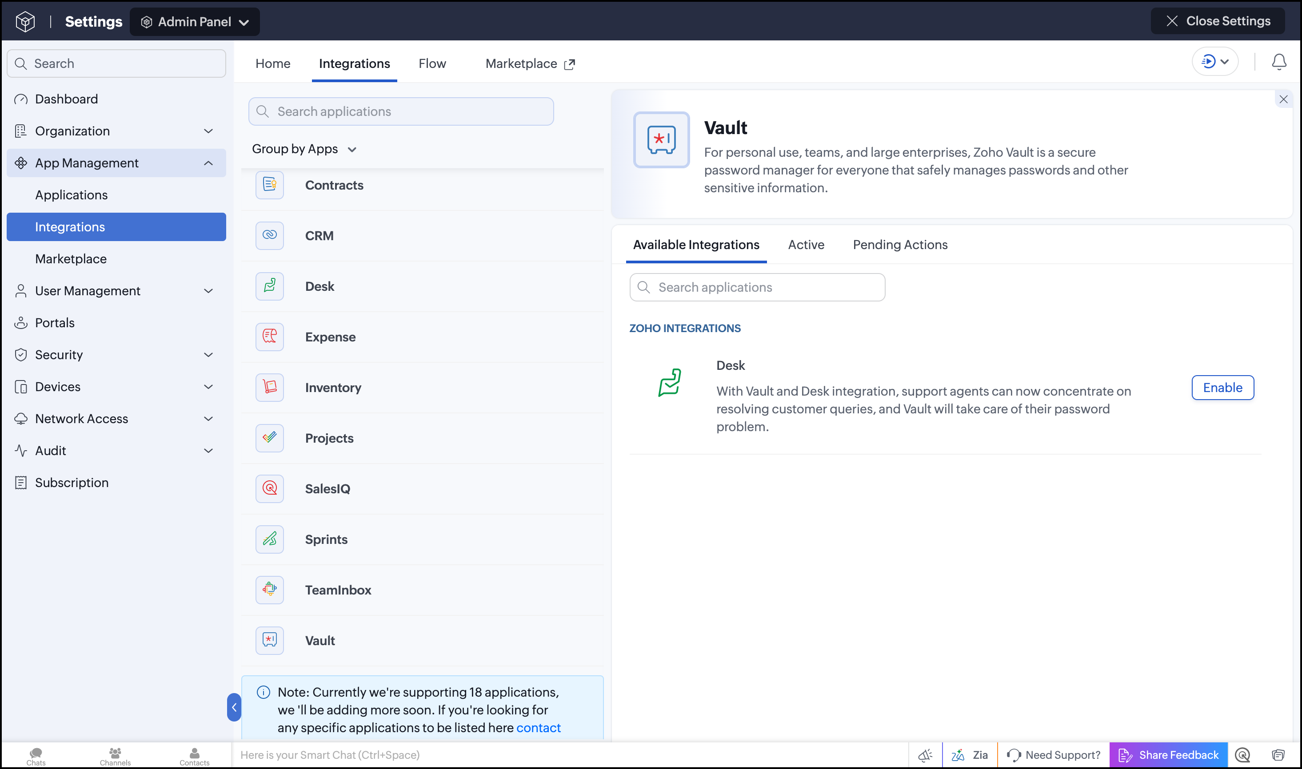Click the SalesIQ icon in bottom-right bar

(1243, 755)
